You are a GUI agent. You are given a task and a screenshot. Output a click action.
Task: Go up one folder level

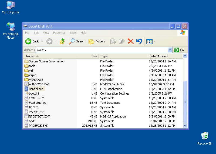(62, 41)
